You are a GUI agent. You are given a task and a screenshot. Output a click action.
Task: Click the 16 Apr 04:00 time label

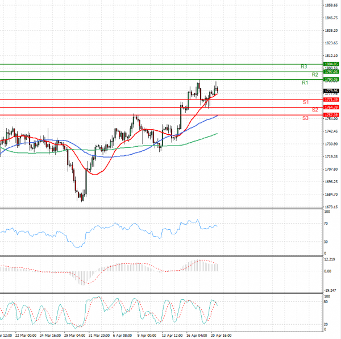[197, 336]
